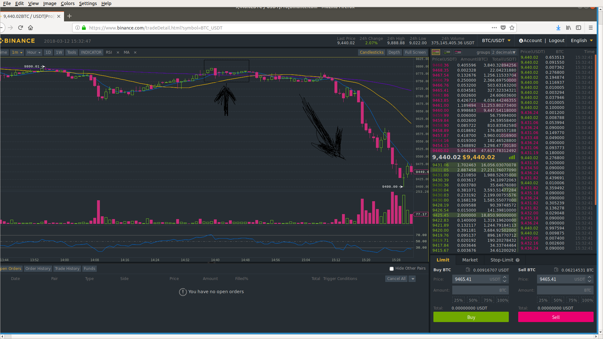Switch to the Market order tab
This screenshot has height=339, width=603.
pos(470,260)
